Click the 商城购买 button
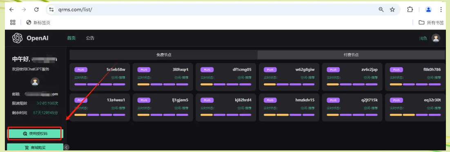450x152 pixels. pyautogui.click(x=35, y=148)
